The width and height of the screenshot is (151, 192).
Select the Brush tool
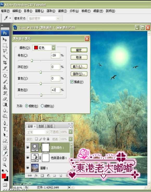(x=5, y=81)
